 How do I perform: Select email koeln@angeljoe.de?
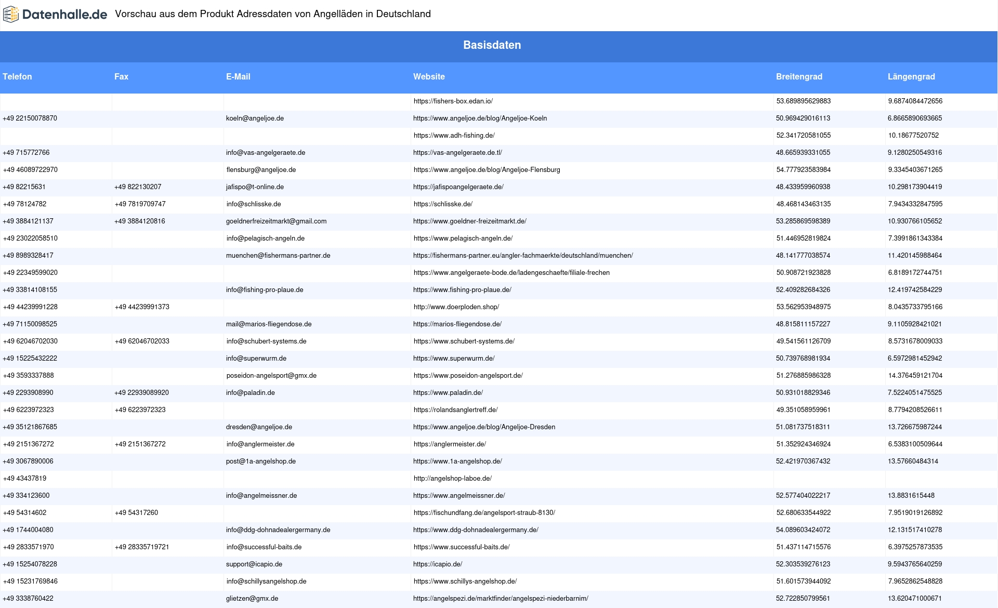[255, 118]
